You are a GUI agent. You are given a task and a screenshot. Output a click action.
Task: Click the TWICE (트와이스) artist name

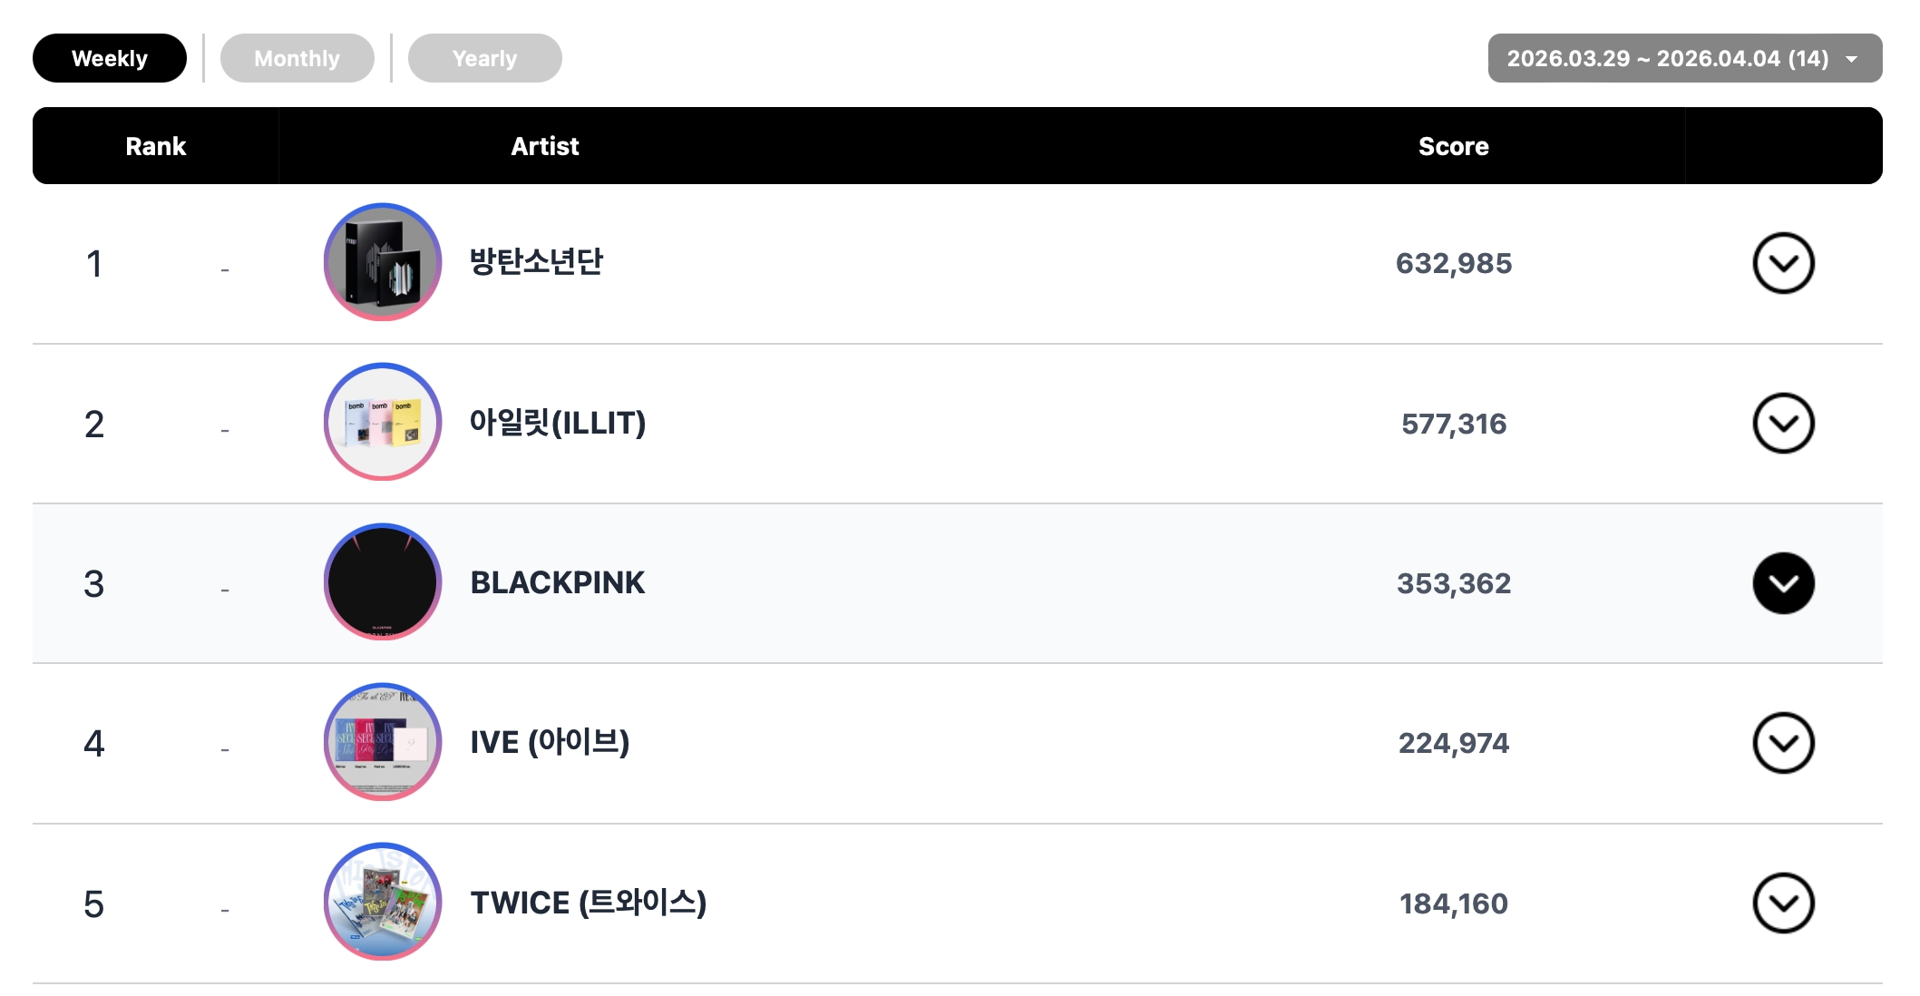[x=588, y=903]
